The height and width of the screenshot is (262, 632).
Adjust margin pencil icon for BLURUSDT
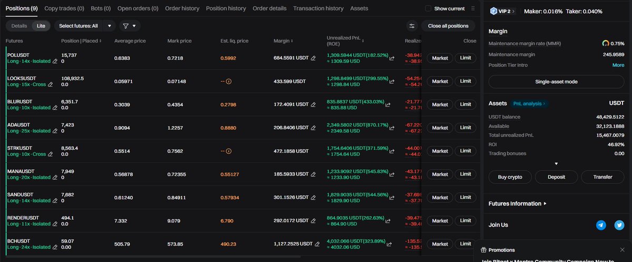(313, 104)
